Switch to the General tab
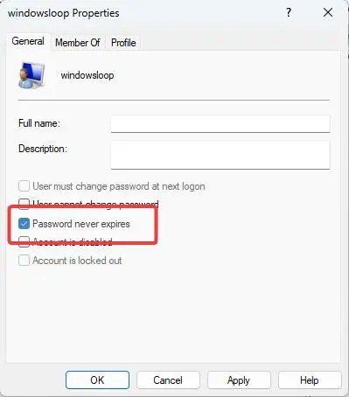 click(28, 41)
